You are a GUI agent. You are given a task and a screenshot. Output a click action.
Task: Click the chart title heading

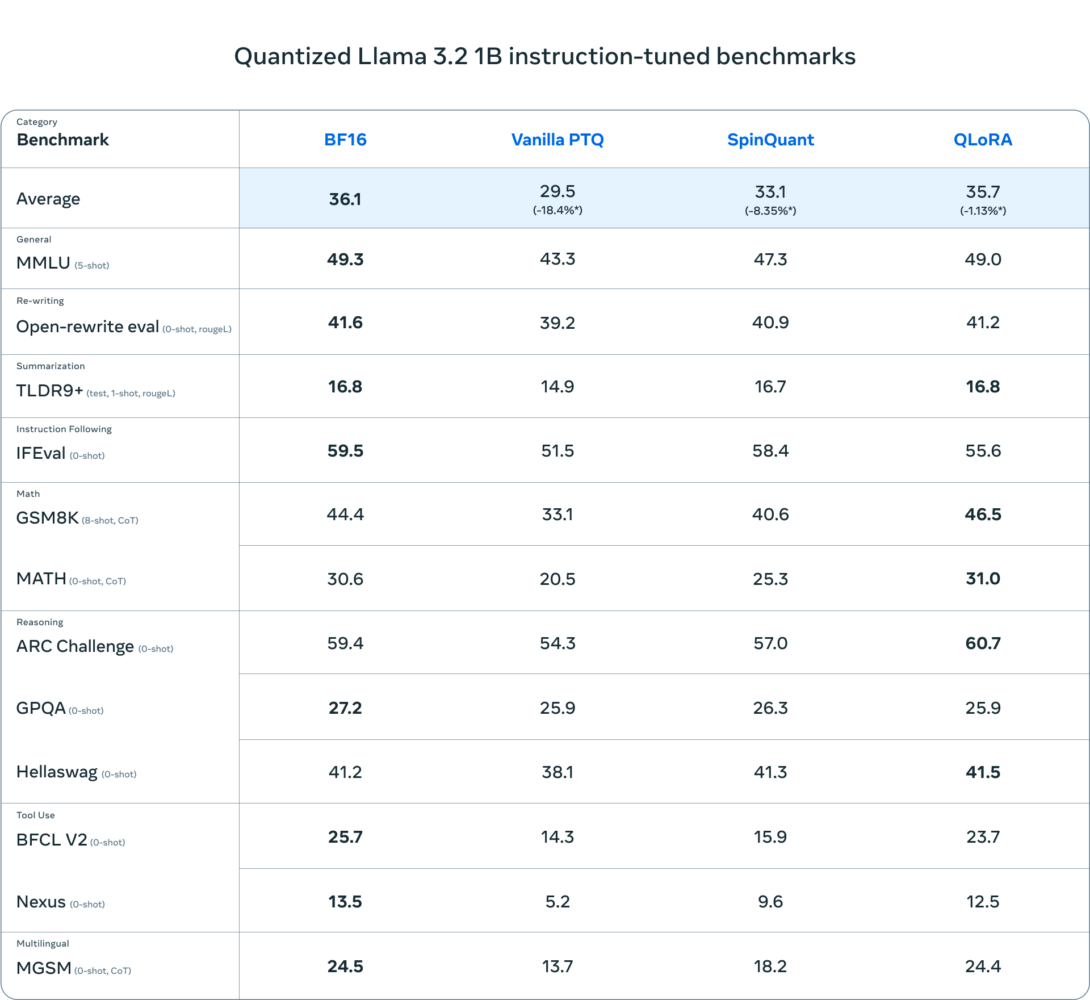(545, 56)
